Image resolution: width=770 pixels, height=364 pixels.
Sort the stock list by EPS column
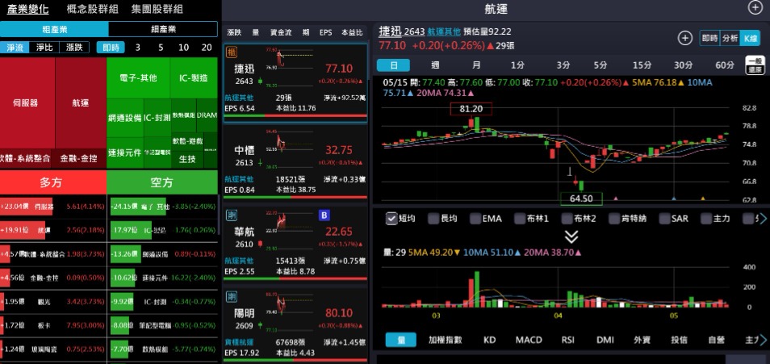[x=325, y=32]
